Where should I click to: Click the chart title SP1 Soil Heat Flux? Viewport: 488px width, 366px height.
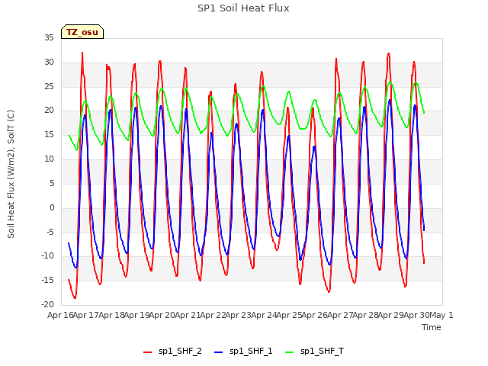[x=243, y=8]
